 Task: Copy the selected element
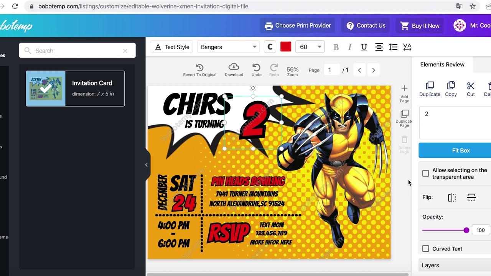451,89
